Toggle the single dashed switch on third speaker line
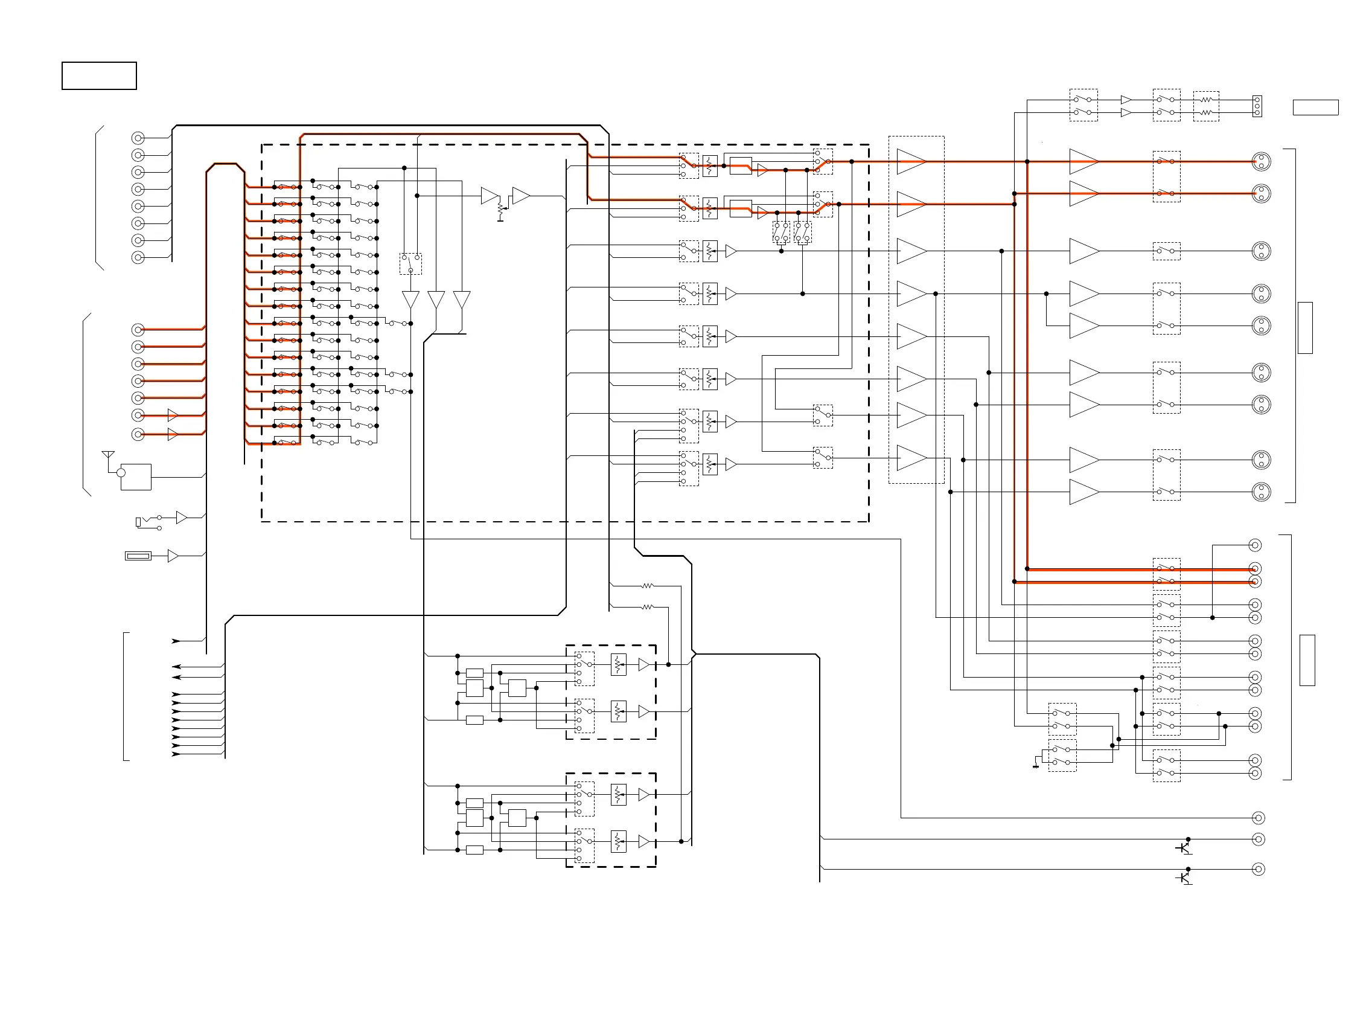Viewport: 1369px width, 1017px height. point(1166,251)
